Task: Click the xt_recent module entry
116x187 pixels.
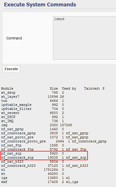Action: 10,113
